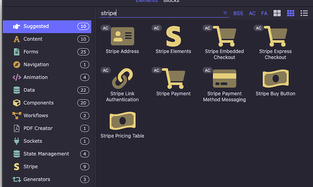Image resolution: width=313 pixels, height=187 pixels.
Task: Open the Data category
Action: pyautogui.click(x=47, y=90)
